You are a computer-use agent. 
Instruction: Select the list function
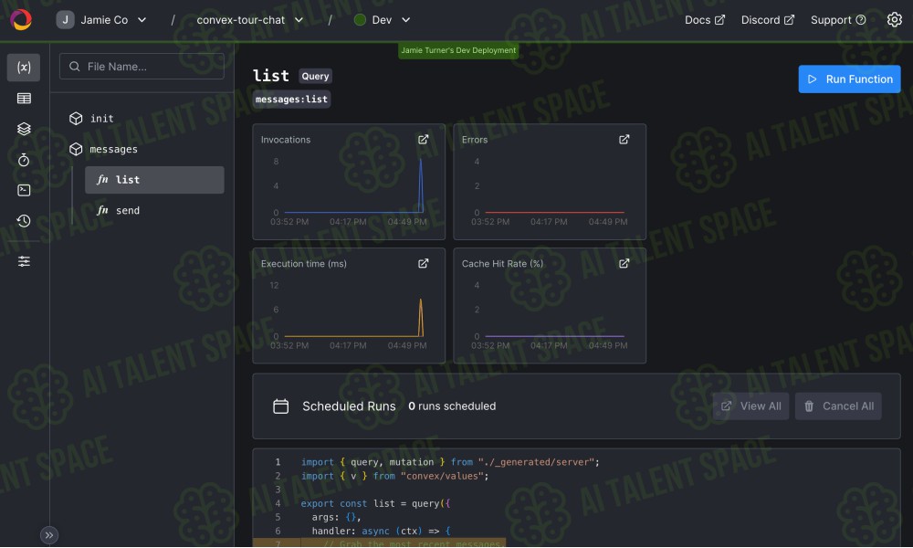(154, 180)
